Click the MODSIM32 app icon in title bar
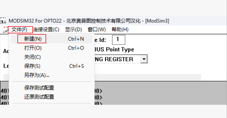227x118 pixels. coord(3,21)
